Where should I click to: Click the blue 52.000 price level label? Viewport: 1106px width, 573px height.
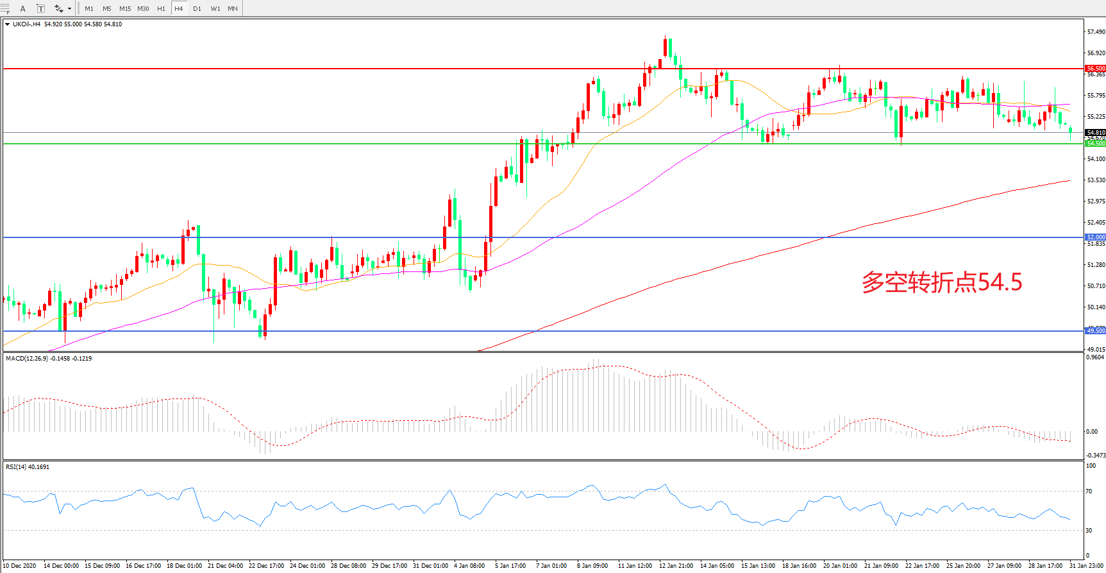click(x=1095, y=237)
